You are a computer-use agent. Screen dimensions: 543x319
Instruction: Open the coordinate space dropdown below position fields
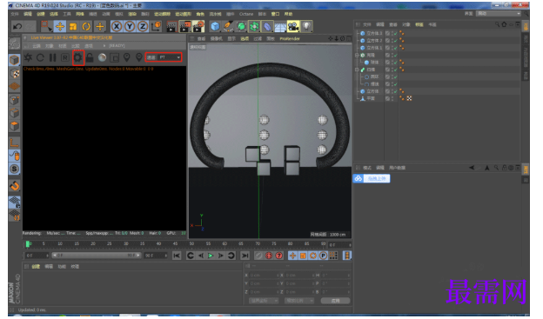tap(264, 301)
